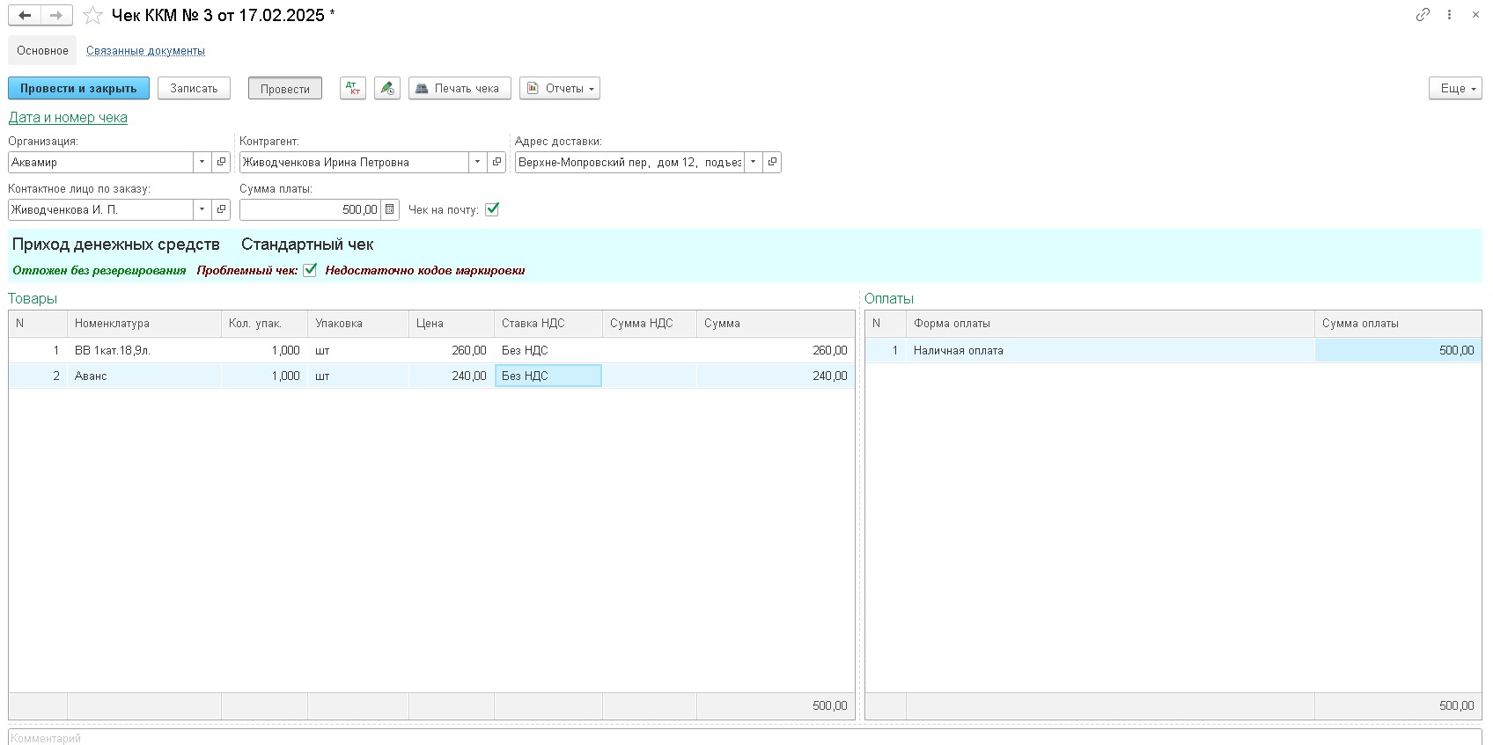Screen dimensions: 1493x745
Task: Switch to the Основное tab
Action: point(42,50)
